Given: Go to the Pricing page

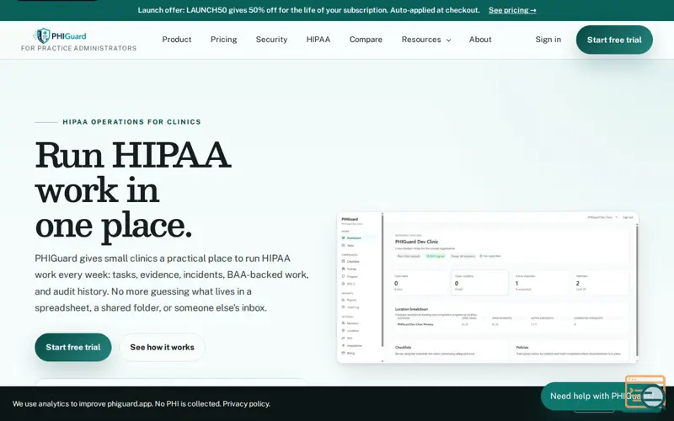Looking at the screenshot, I should (x=223, y=40).
